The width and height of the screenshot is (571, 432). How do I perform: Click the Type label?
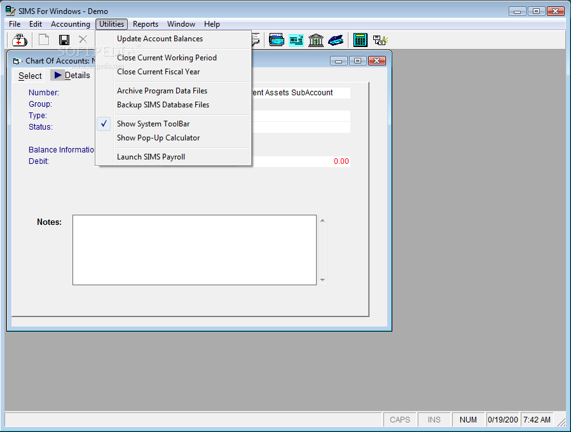[x=38, y=116]
